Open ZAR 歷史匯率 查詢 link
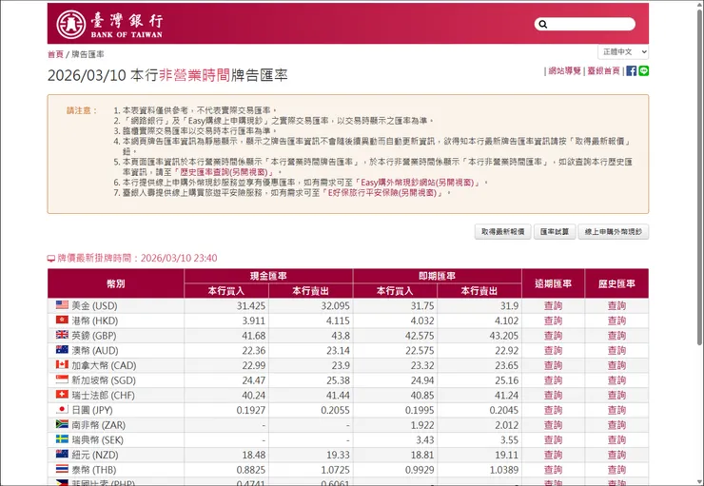 tap(616, 424)
